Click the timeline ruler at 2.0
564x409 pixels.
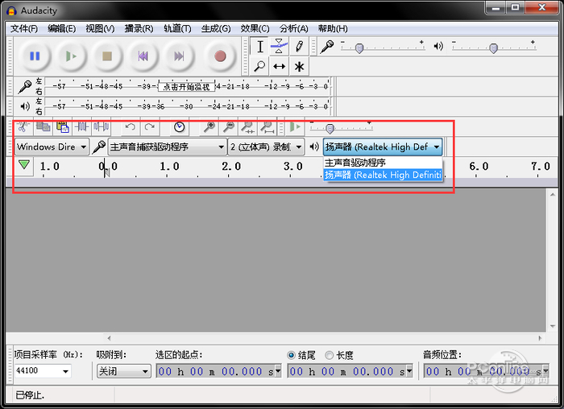pyautogui.click(x=231, y=167)
